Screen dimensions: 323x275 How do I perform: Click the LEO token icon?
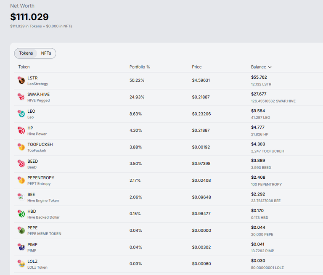[21, 114]
